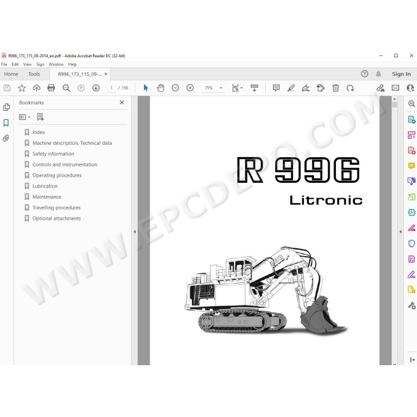
Task: Open the Maintenance bookmark
Action: tap(47, 197)
